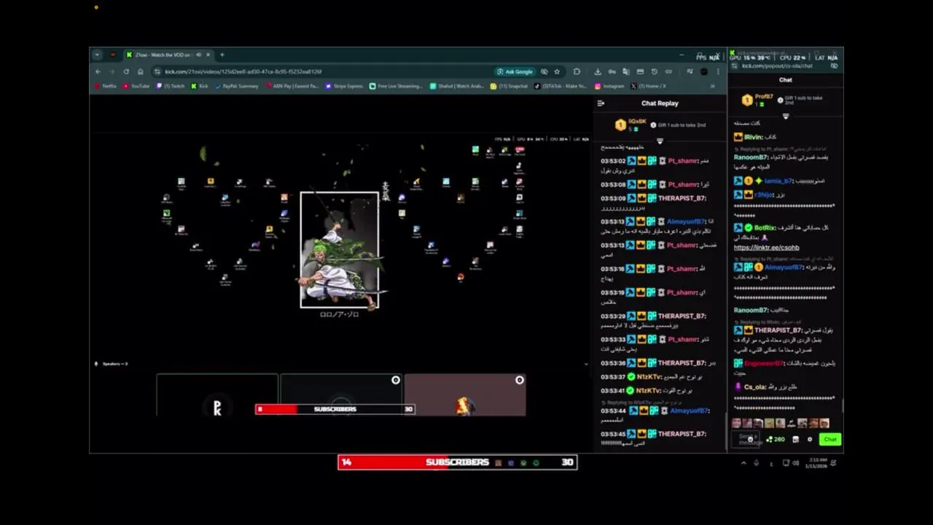Click the inner 8 of 30 subscribers bar
The height and width of the screenshot is (525, 933).
[335, 409]
